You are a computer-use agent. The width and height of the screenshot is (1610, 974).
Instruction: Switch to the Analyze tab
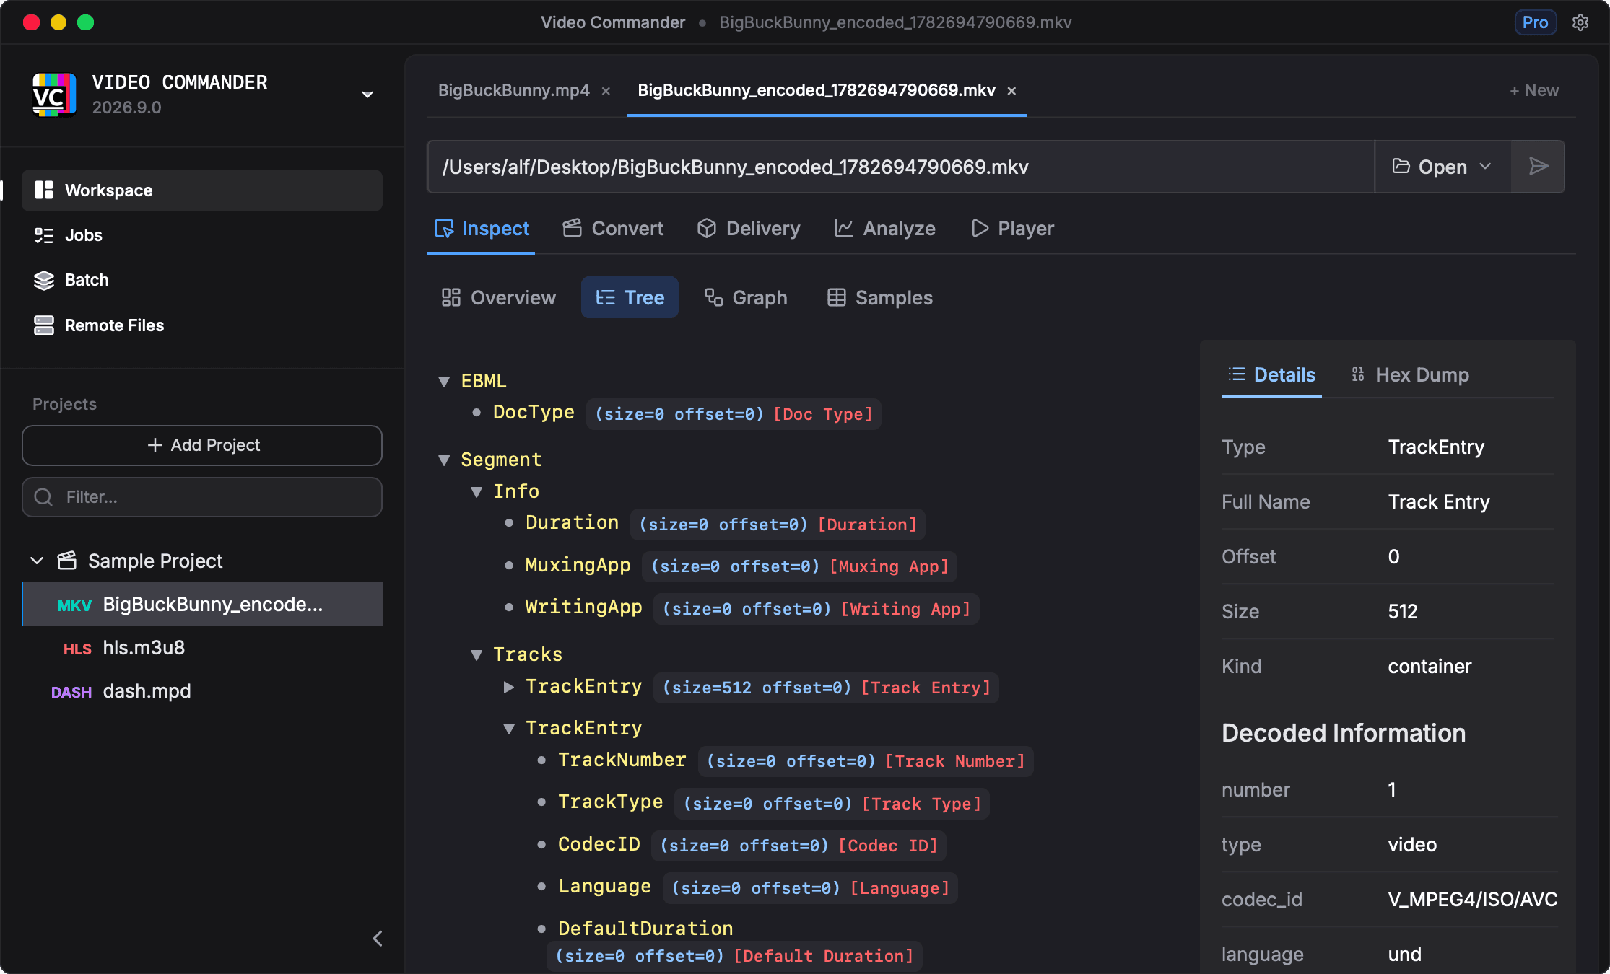(884, 229)
